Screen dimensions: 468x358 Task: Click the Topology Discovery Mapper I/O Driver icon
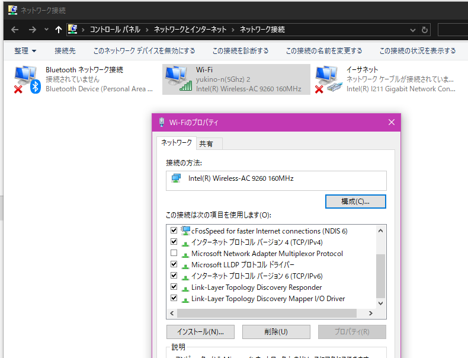tap(185, 301)
